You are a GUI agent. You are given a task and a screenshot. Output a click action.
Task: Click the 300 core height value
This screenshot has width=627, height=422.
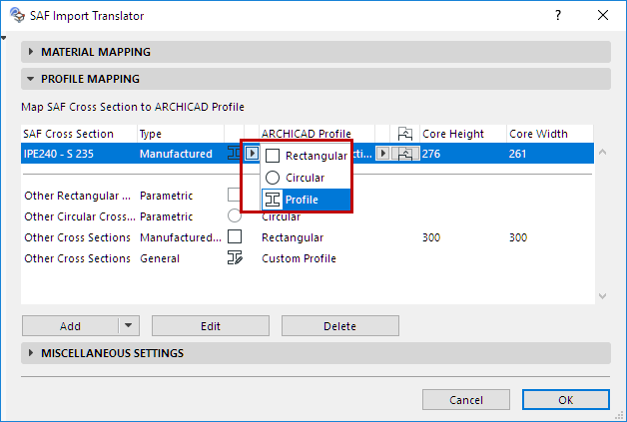coord(431,237)
